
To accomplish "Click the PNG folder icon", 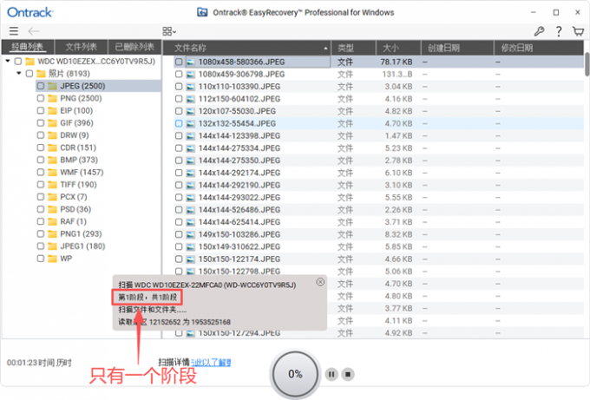I will click(x=53, y=99).
